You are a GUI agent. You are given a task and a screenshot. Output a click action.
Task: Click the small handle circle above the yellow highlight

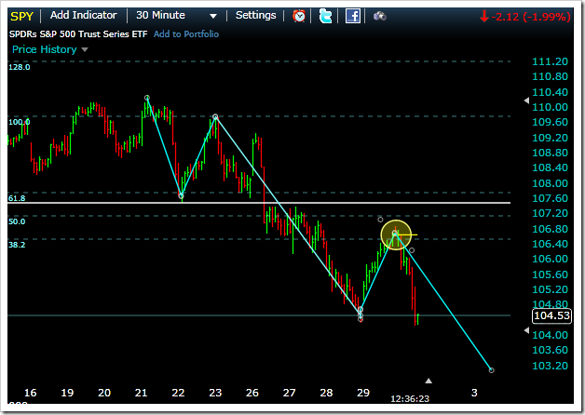click(380, 220)
